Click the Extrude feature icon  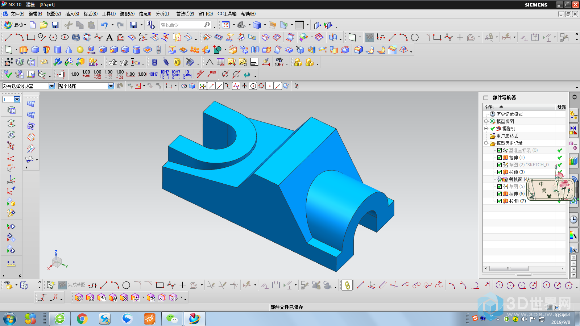(x=24, y=50)
